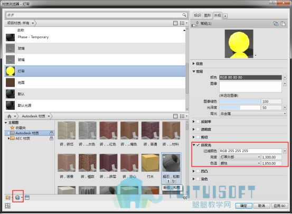Pick the yellow 竹木 cube library thumbnail
The width and height of the screenshot is (292, 214).
point(150,163)
